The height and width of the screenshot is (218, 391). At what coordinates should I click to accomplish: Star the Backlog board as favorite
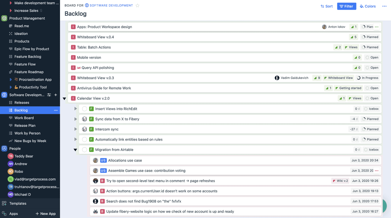[x=138, y=6]
